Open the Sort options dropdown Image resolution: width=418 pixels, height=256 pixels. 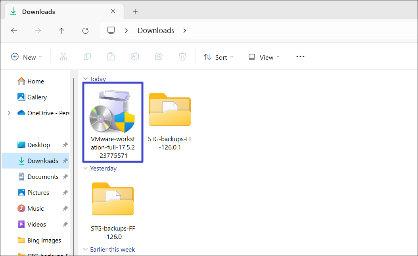coord(219,57)
